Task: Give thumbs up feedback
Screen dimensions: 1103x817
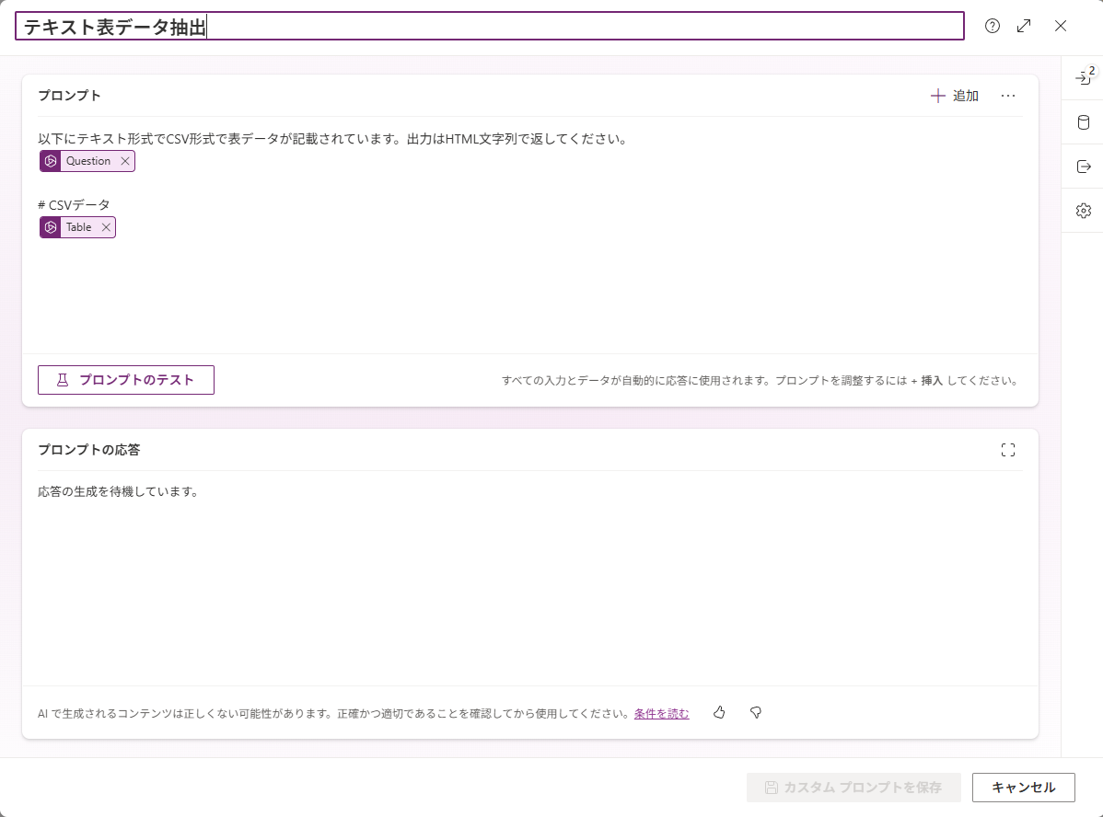Action: click(719, 713)
